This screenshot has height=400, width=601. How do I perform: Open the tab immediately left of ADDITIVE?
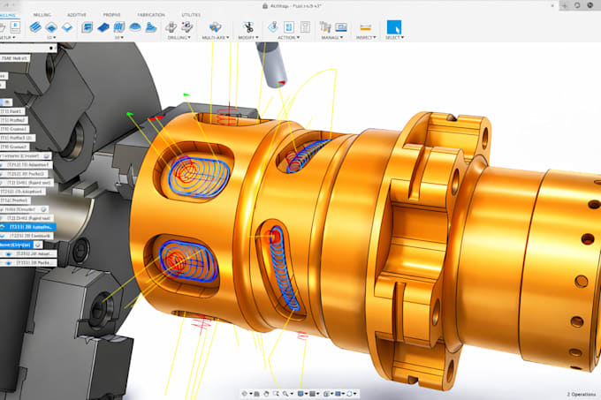(42, 14)
